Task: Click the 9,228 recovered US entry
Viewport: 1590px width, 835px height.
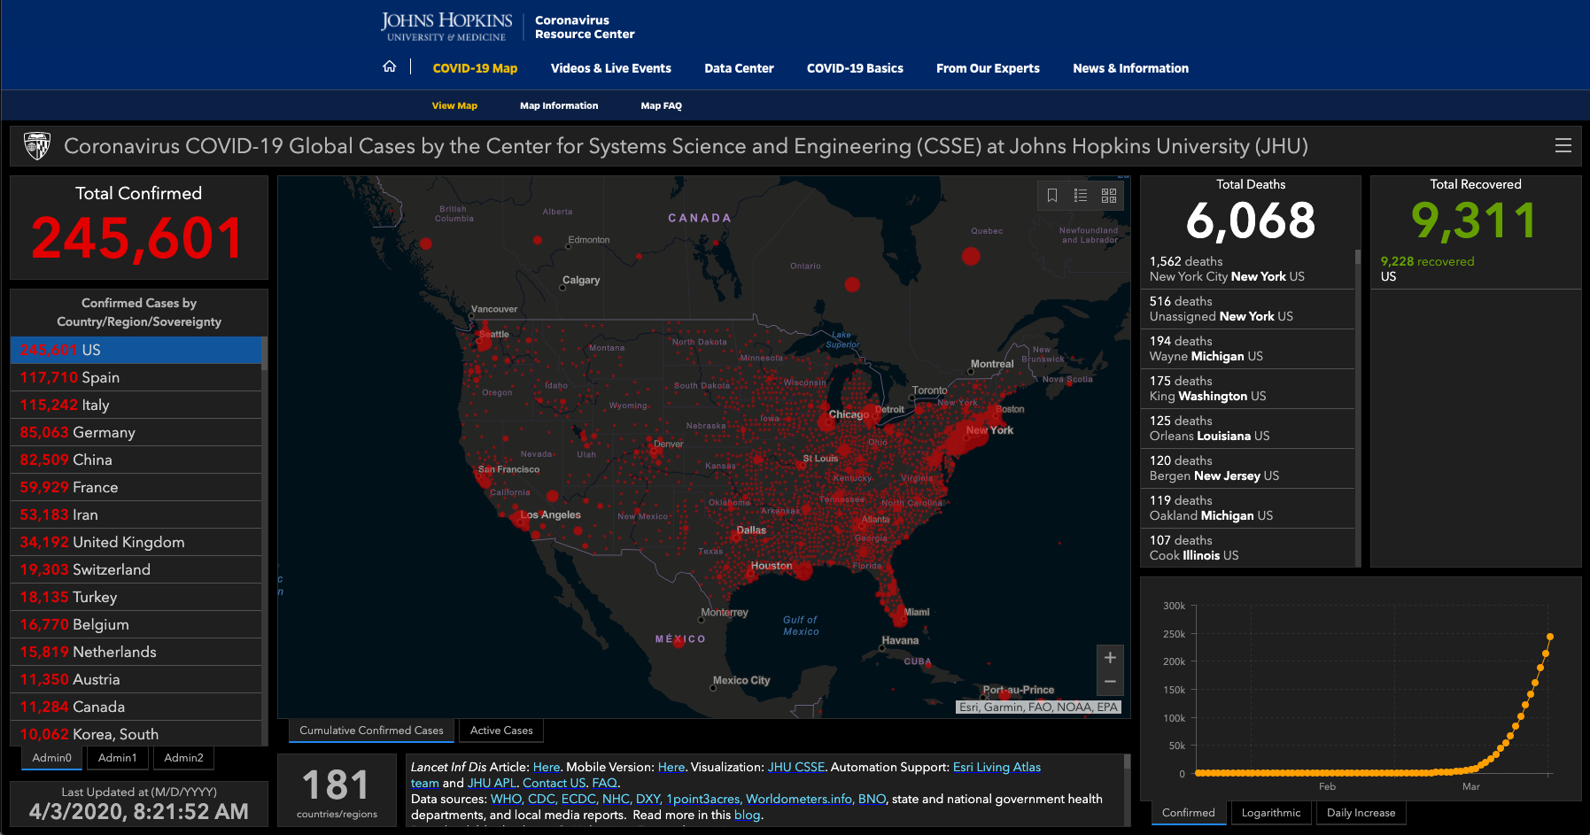Action: pos(1475,269)
